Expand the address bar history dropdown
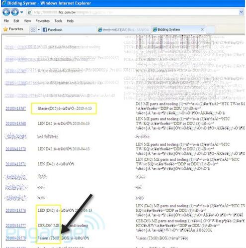This screenshot has width=246, height=248. 242,12
